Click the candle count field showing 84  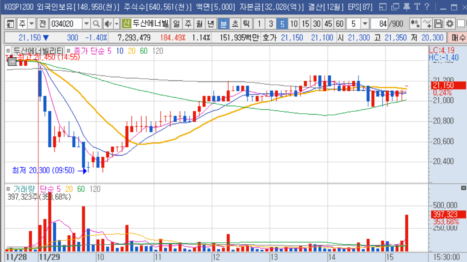(379, 24)
